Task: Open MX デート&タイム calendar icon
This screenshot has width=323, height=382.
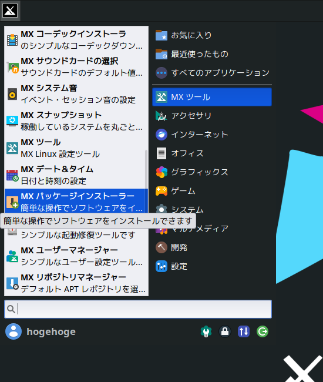Action: pos(12,175)
